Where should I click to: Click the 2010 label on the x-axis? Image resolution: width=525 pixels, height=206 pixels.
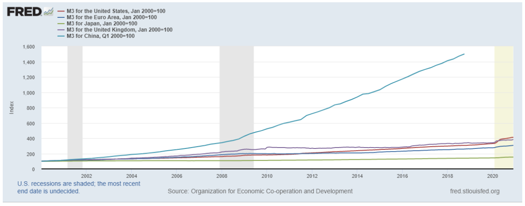[x=267, y=176]
